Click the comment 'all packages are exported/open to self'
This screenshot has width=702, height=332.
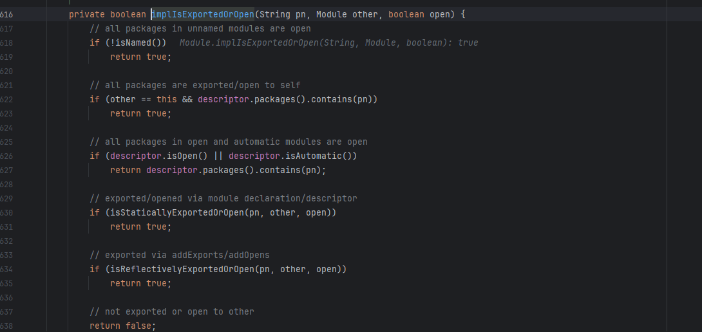coord(195,85)
